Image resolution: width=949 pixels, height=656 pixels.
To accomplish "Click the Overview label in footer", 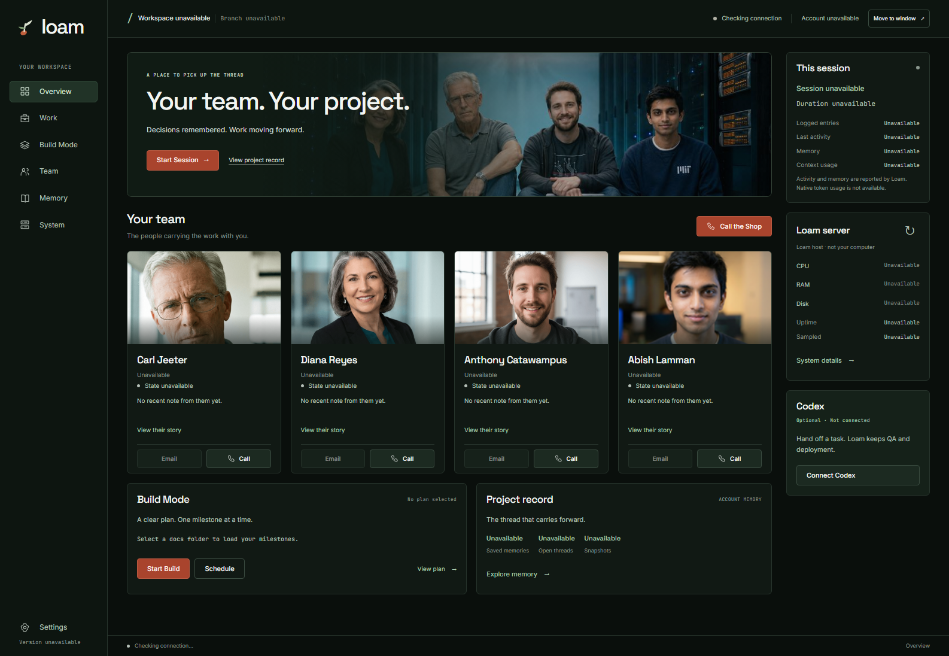I will tap(917, 646).
